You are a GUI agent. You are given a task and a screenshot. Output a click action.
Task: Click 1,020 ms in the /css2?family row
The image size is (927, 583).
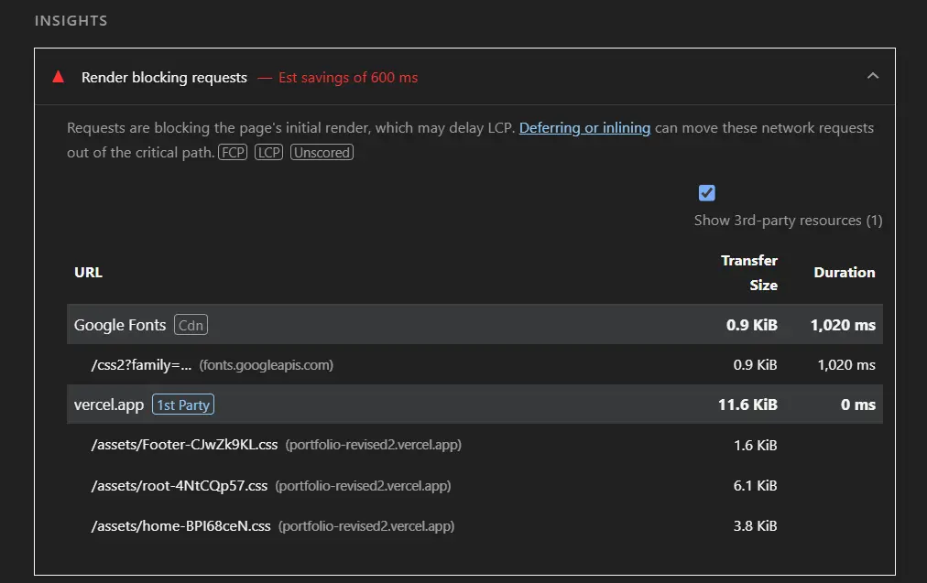click(846, 365)
